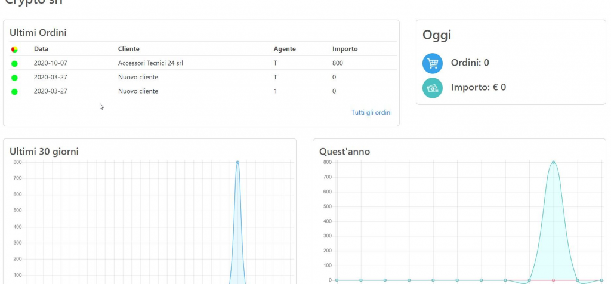
Task: Click the peak data point in Ultimi 30 giorni chart
Action: (x=237, y=162)
